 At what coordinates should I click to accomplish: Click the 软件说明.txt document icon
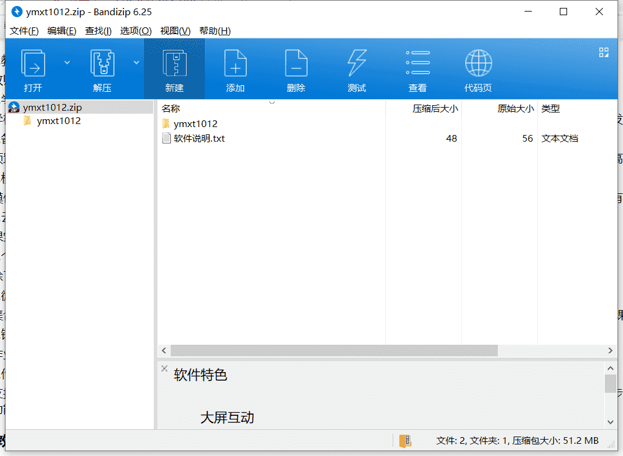167,139
